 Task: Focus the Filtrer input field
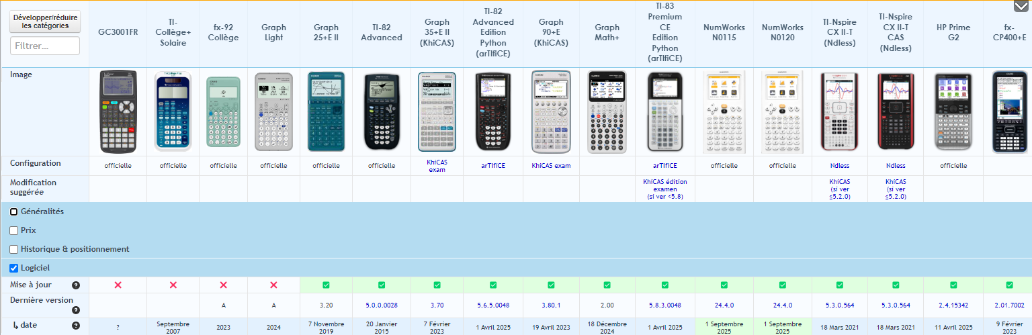tap(45, 46)
